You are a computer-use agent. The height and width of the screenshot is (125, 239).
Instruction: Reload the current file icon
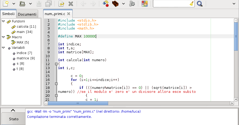(61, 4)
